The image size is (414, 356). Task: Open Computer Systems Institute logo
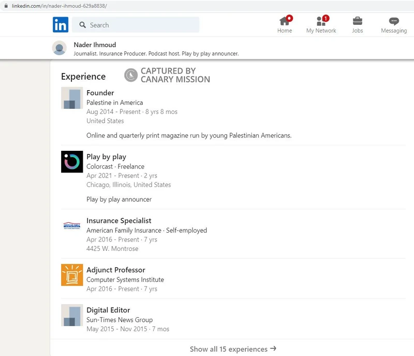[72, 275]
